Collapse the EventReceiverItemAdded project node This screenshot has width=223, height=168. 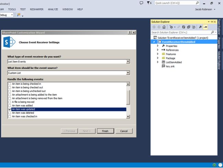154,42
